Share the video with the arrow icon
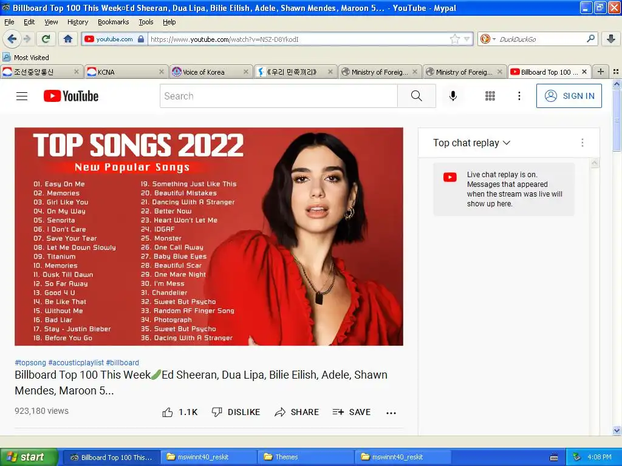The image size is (622, 466). [279, 412]
